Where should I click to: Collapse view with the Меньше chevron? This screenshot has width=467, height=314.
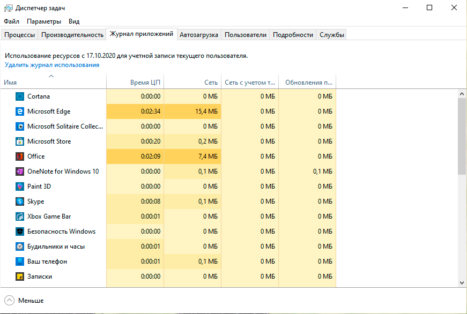point(10,301)
